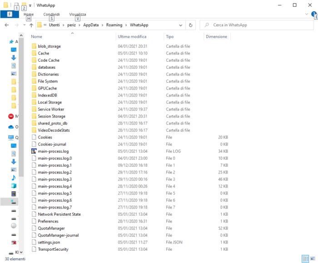Click the Cookies file icon
318x263 pixels.
tap(34, 137)
